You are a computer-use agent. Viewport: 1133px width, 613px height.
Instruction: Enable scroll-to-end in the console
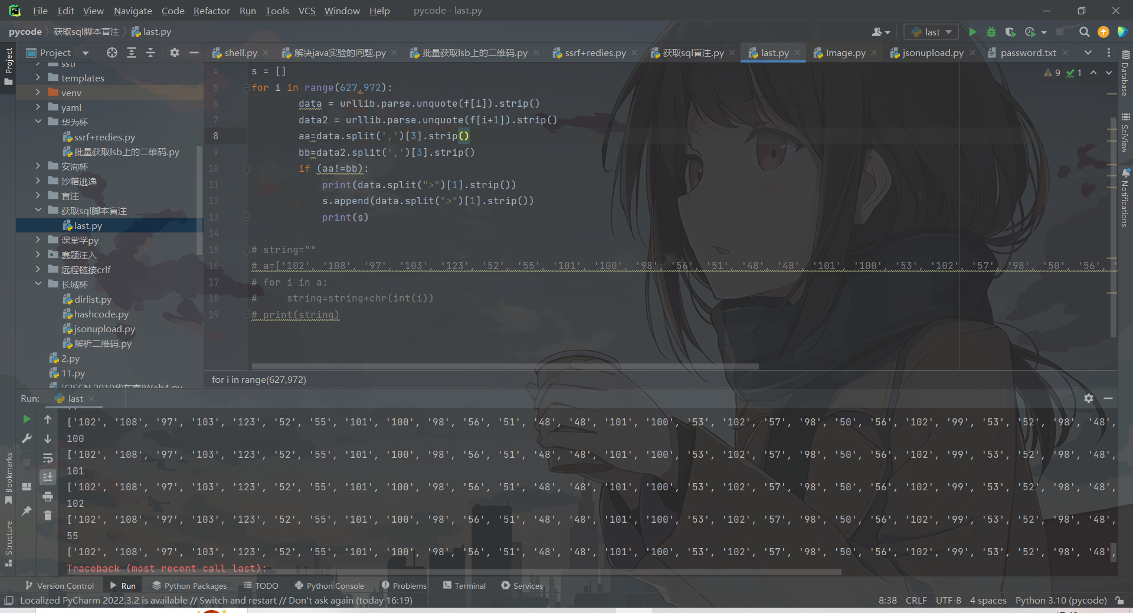click(x=48, y=477)
